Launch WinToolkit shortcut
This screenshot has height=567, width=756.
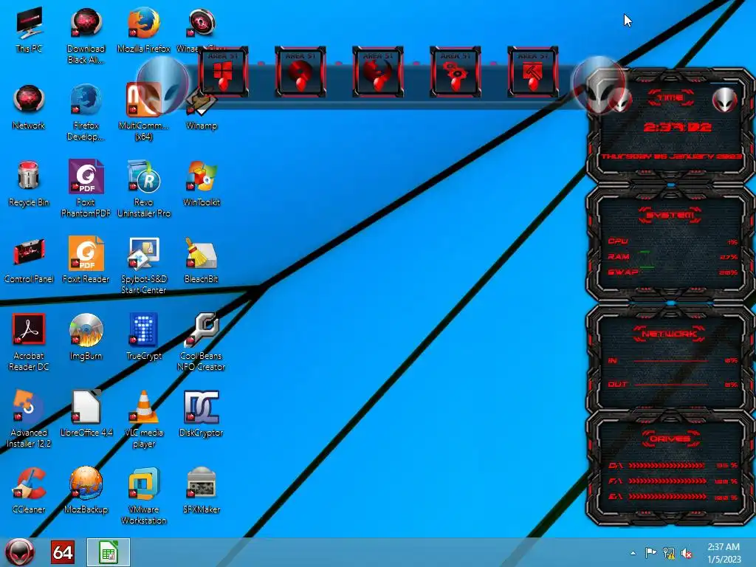tap(201, 184)
